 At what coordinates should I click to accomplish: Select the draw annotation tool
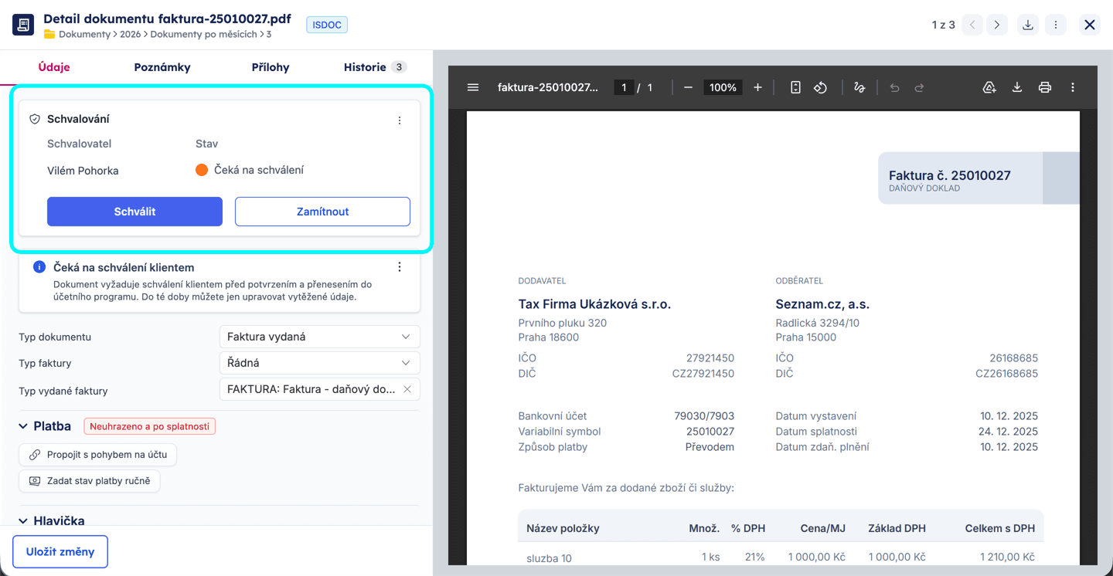859,87
